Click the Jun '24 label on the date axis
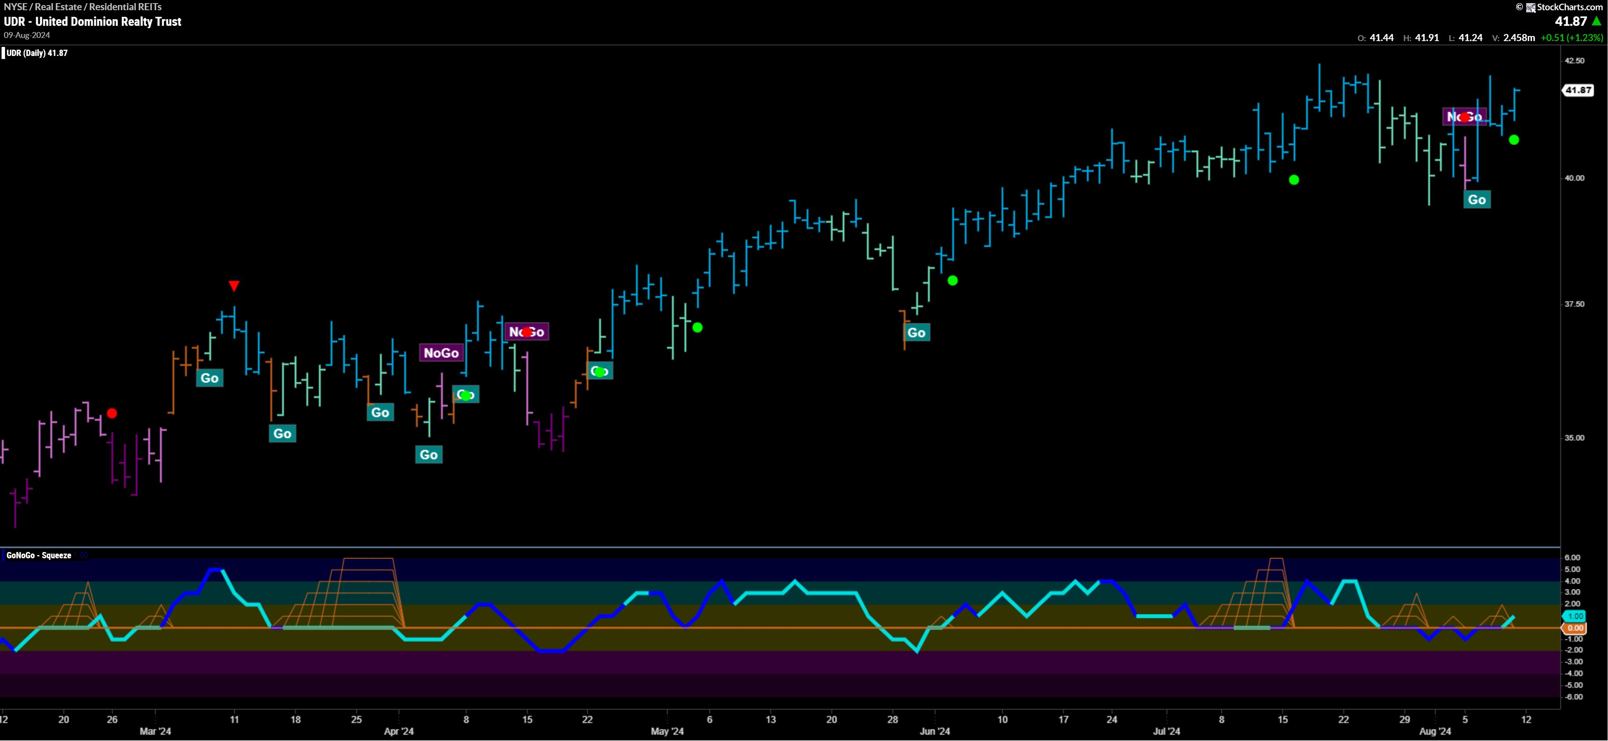The height and width of the screenshot is (741, 1608). pyautogui.click(x=934, y=731)
